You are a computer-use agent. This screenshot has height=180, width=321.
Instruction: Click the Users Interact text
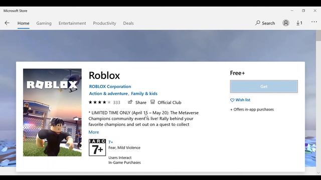[x=120, y=157]
